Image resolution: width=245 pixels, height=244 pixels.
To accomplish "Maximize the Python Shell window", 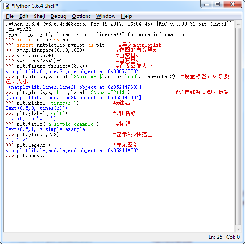I will (217, 4).
